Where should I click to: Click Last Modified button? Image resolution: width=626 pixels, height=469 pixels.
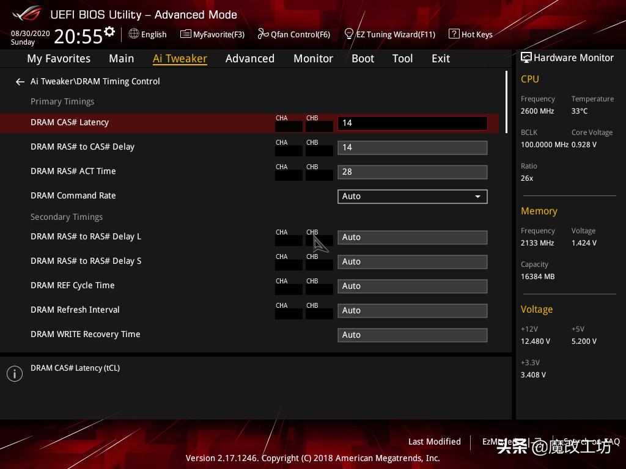tap(435, 442)
